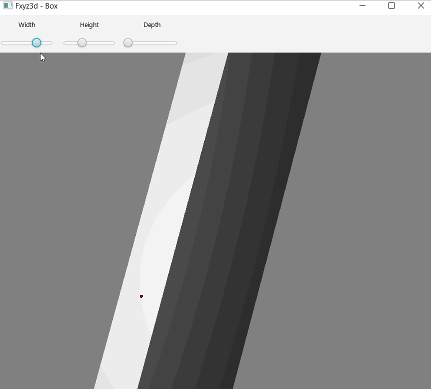Click the Depth slider handle
The image size is (431, 389).
128,43
